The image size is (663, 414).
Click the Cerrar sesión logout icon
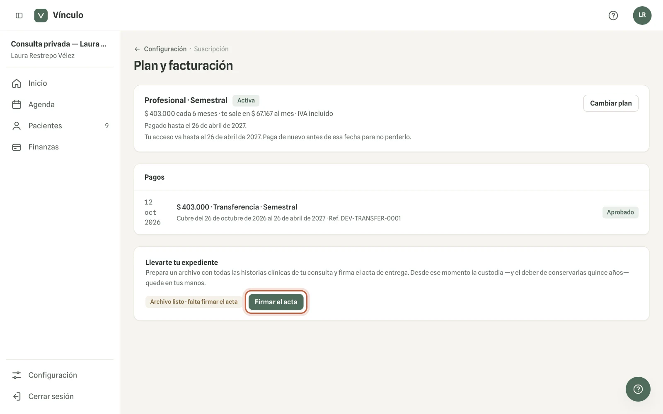(x=17, y=396)
